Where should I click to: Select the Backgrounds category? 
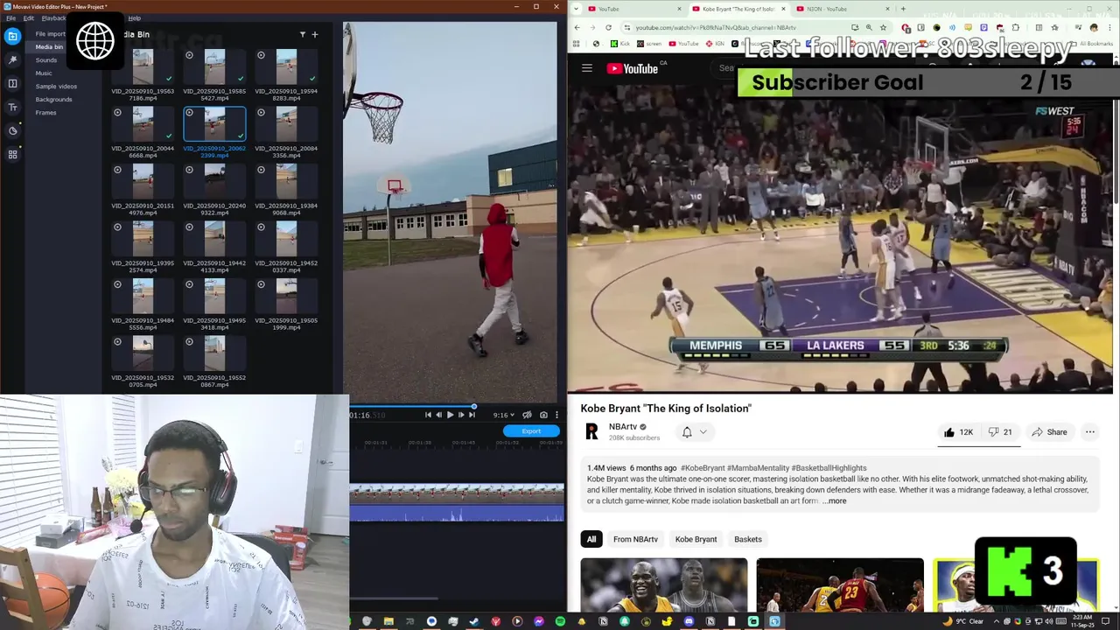[x=54, y=100]
